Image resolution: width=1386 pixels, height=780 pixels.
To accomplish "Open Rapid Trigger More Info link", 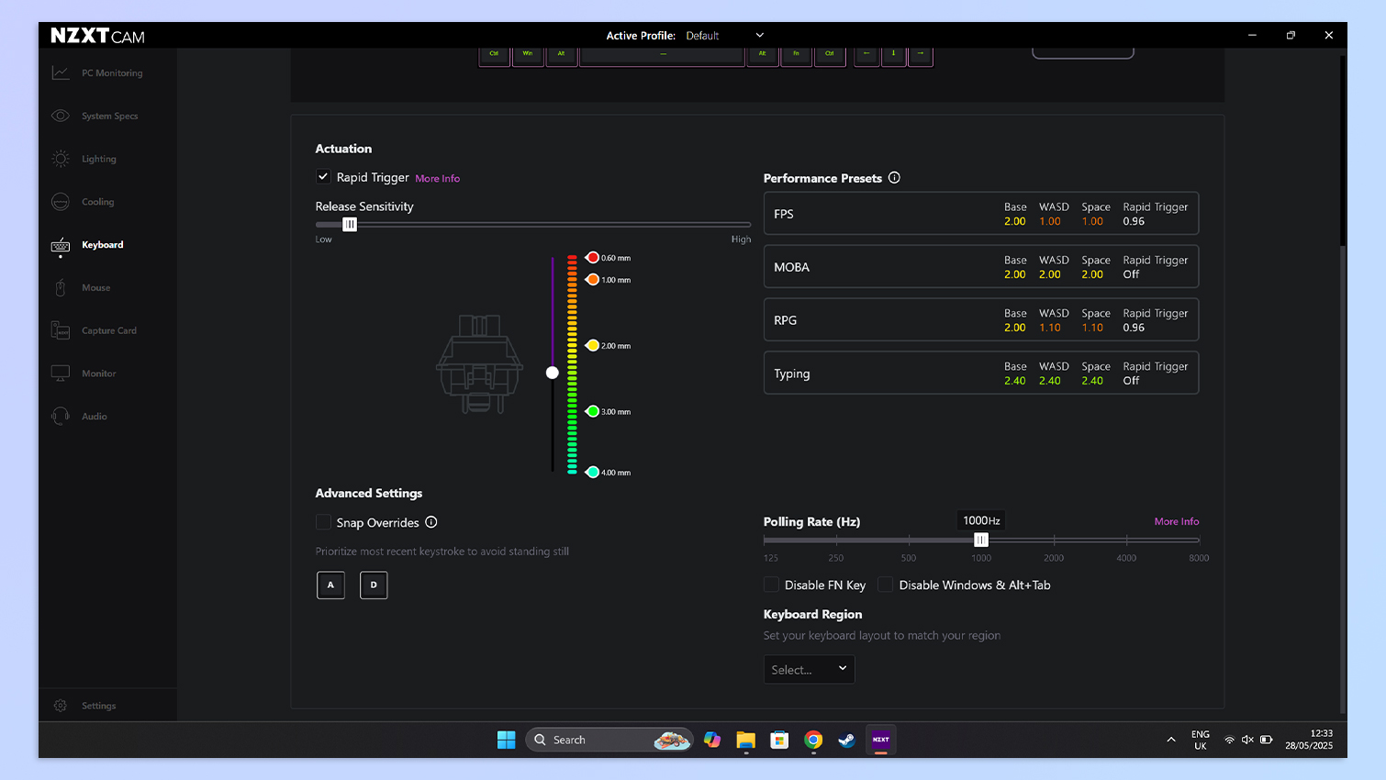I will tap(437, 179).
